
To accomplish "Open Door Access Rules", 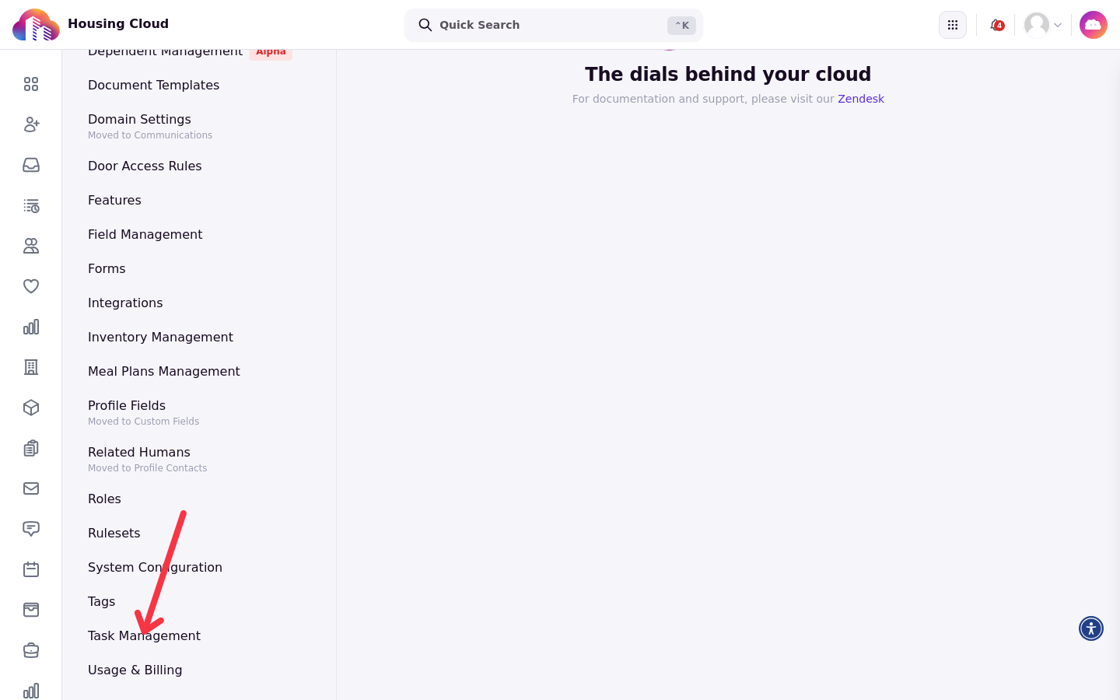I will (145, 166).
